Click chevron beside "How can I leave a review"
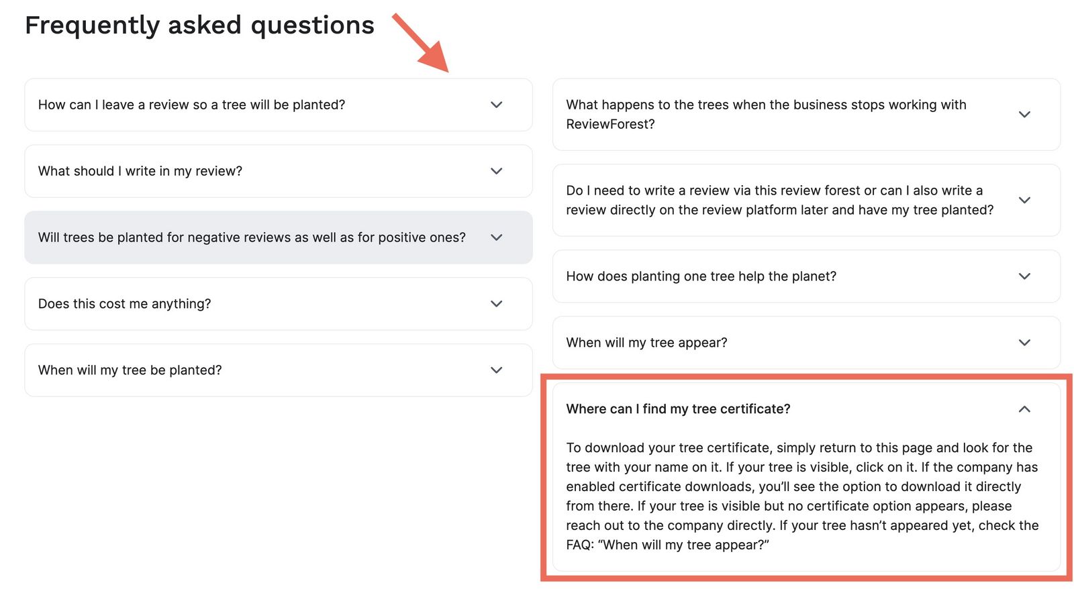Screen dimensions: 1074x589 [x=496, y=105]
